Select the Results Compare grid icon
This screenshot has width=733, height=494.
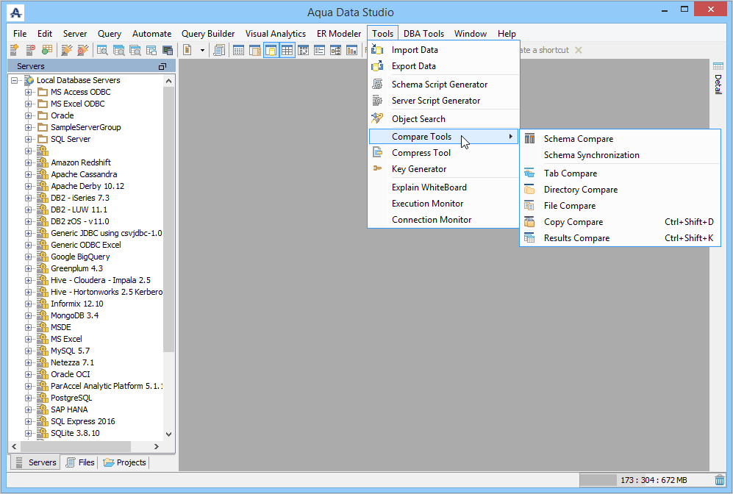coord(529,238)
